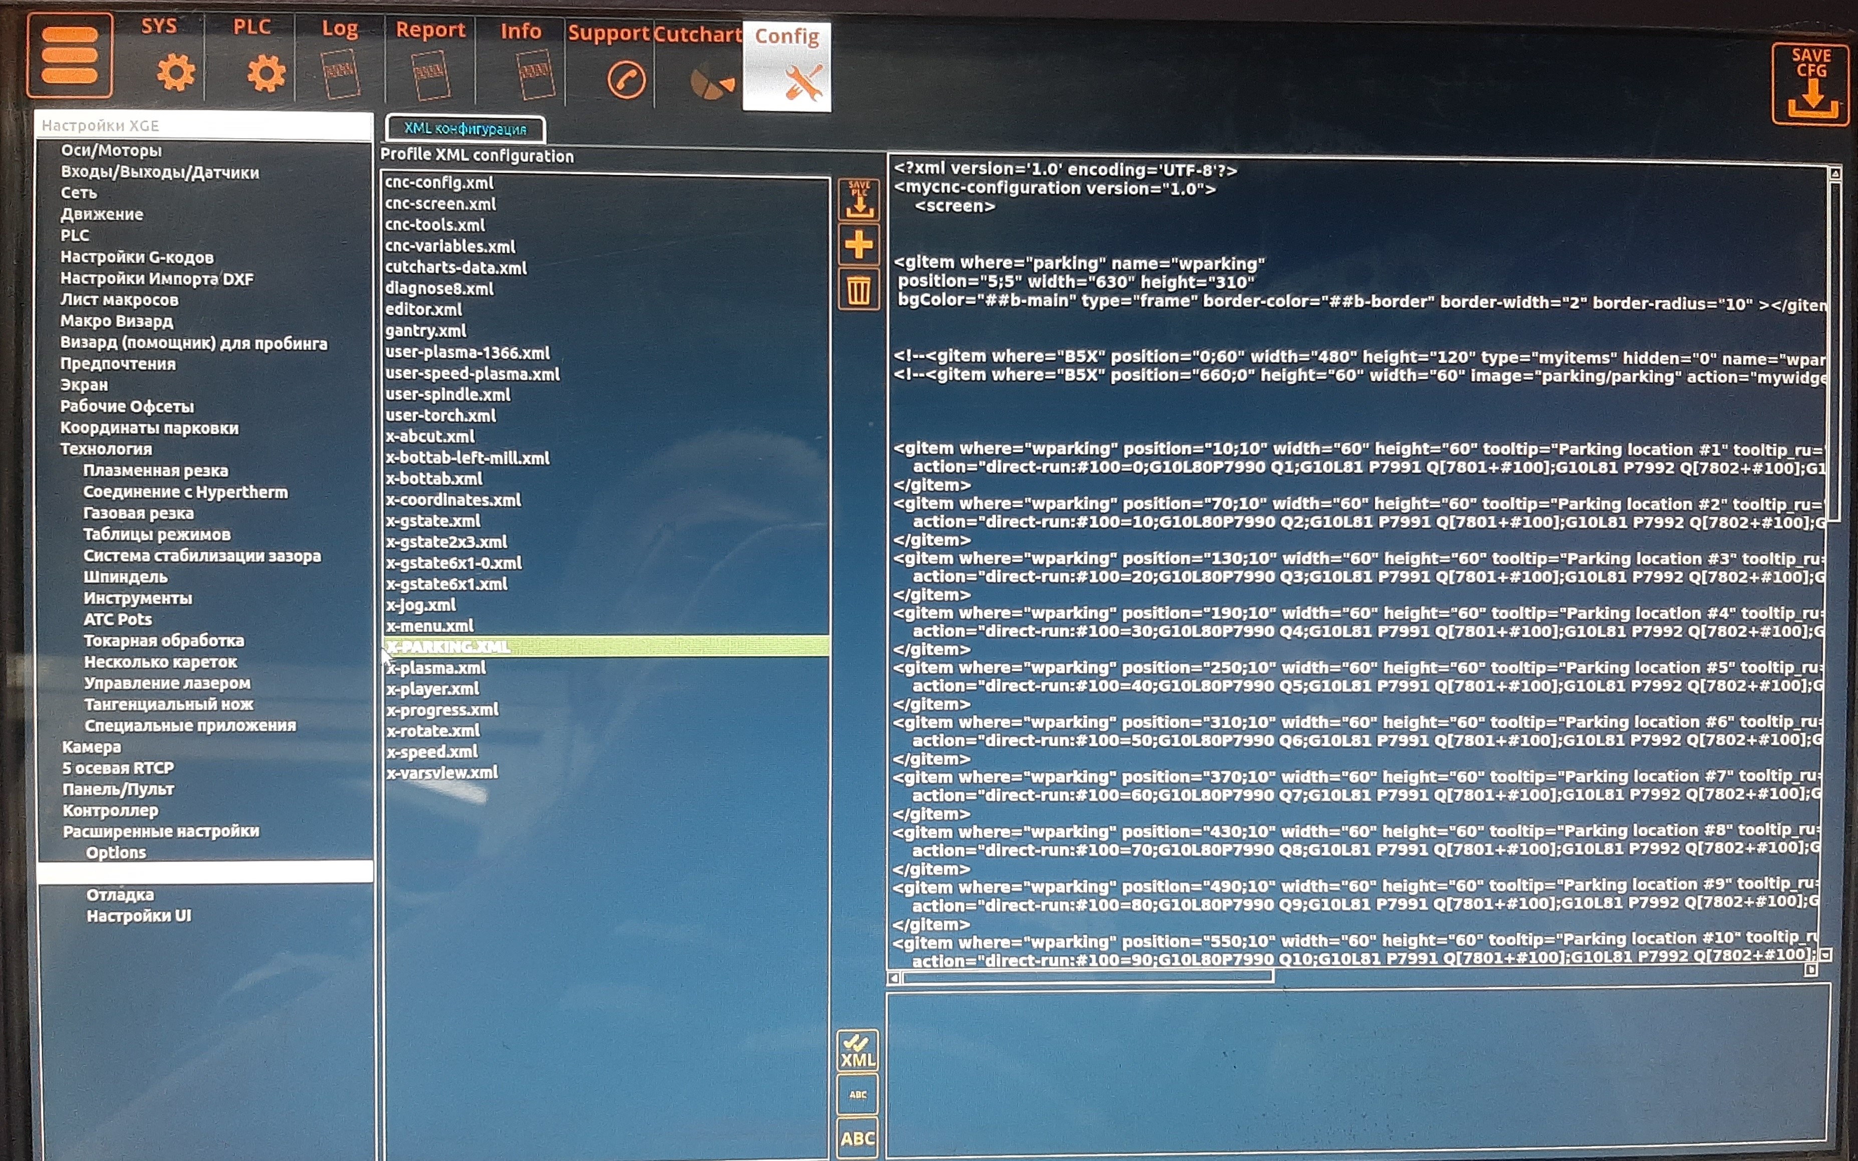
Task: Click the trash delete-file icon
Action: (x=858, y=290)
